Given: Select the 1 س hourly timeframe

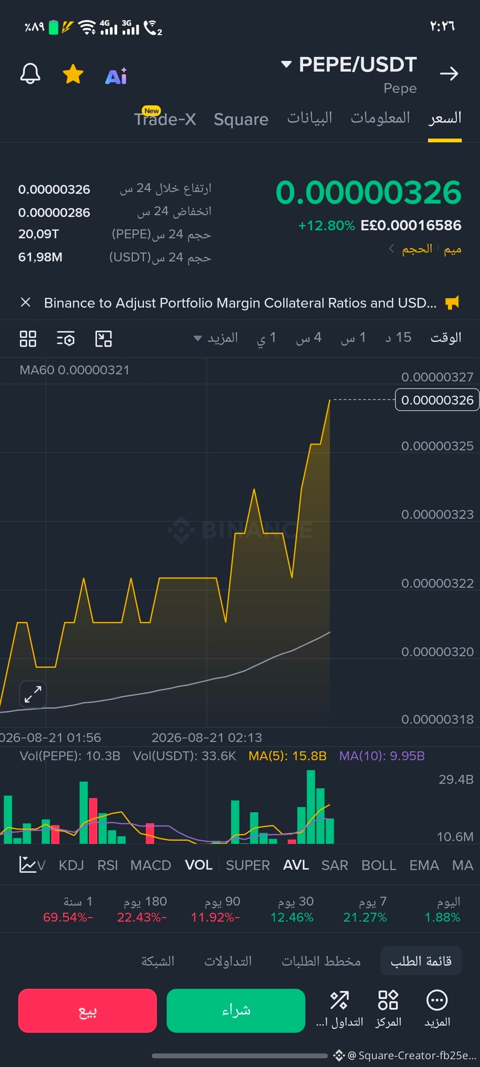Looking at the screenshot, I should (x=353, y=338).
